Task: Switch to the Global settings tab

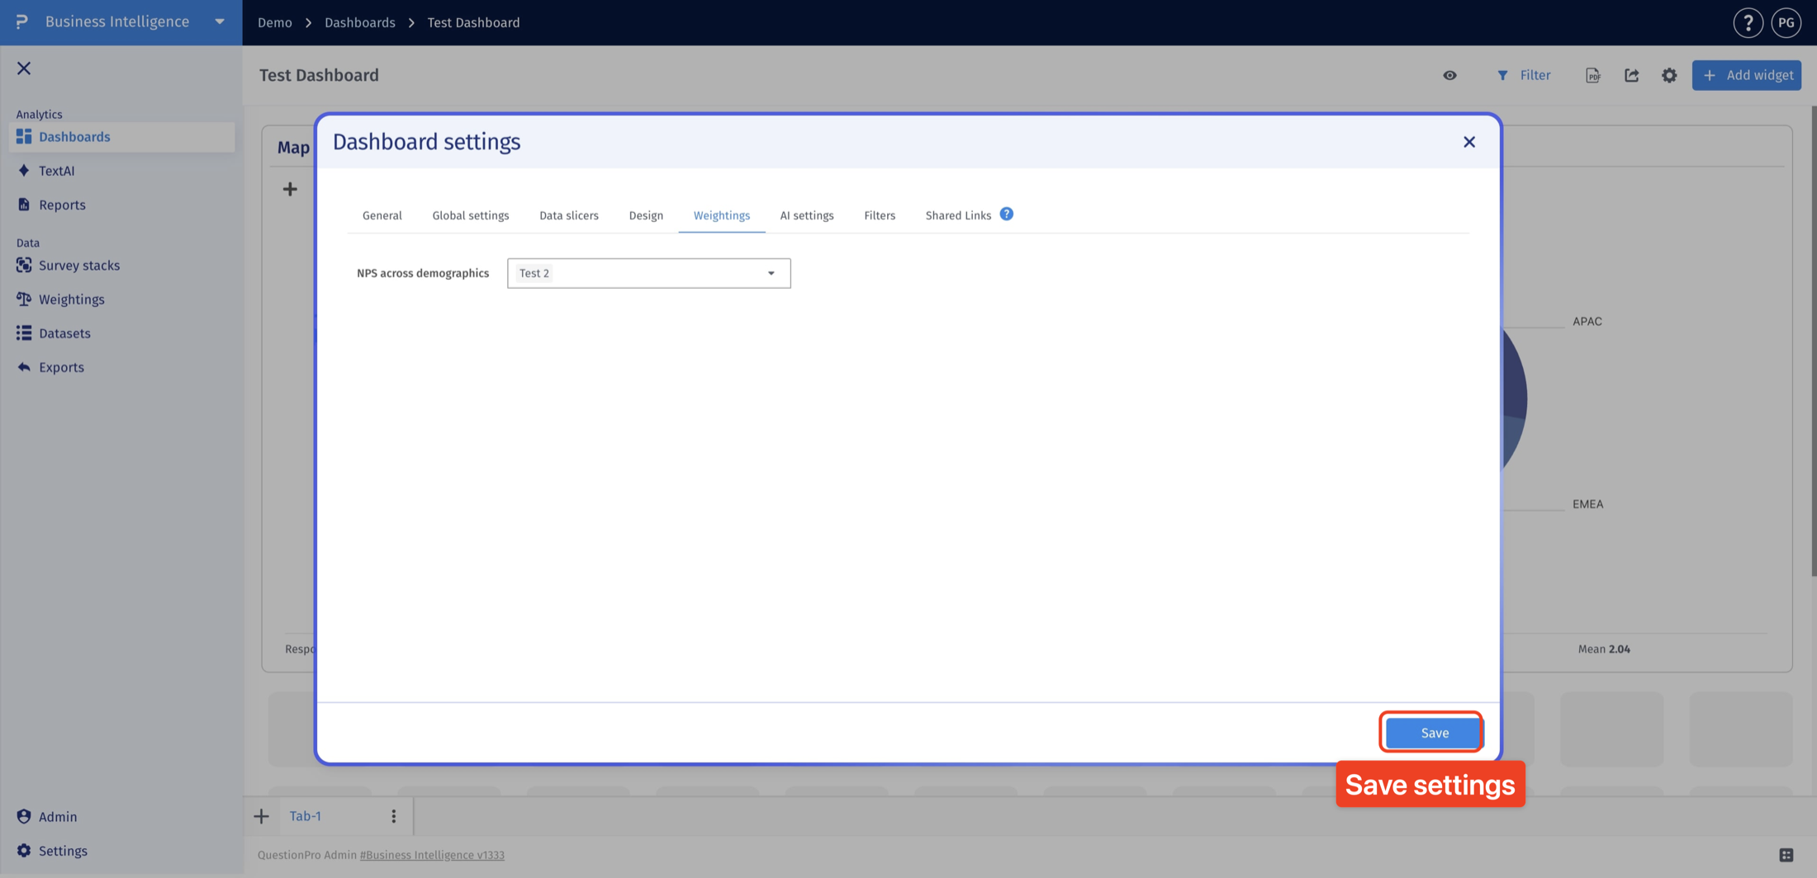Action: pyautogui.click(x=470, y=215)
